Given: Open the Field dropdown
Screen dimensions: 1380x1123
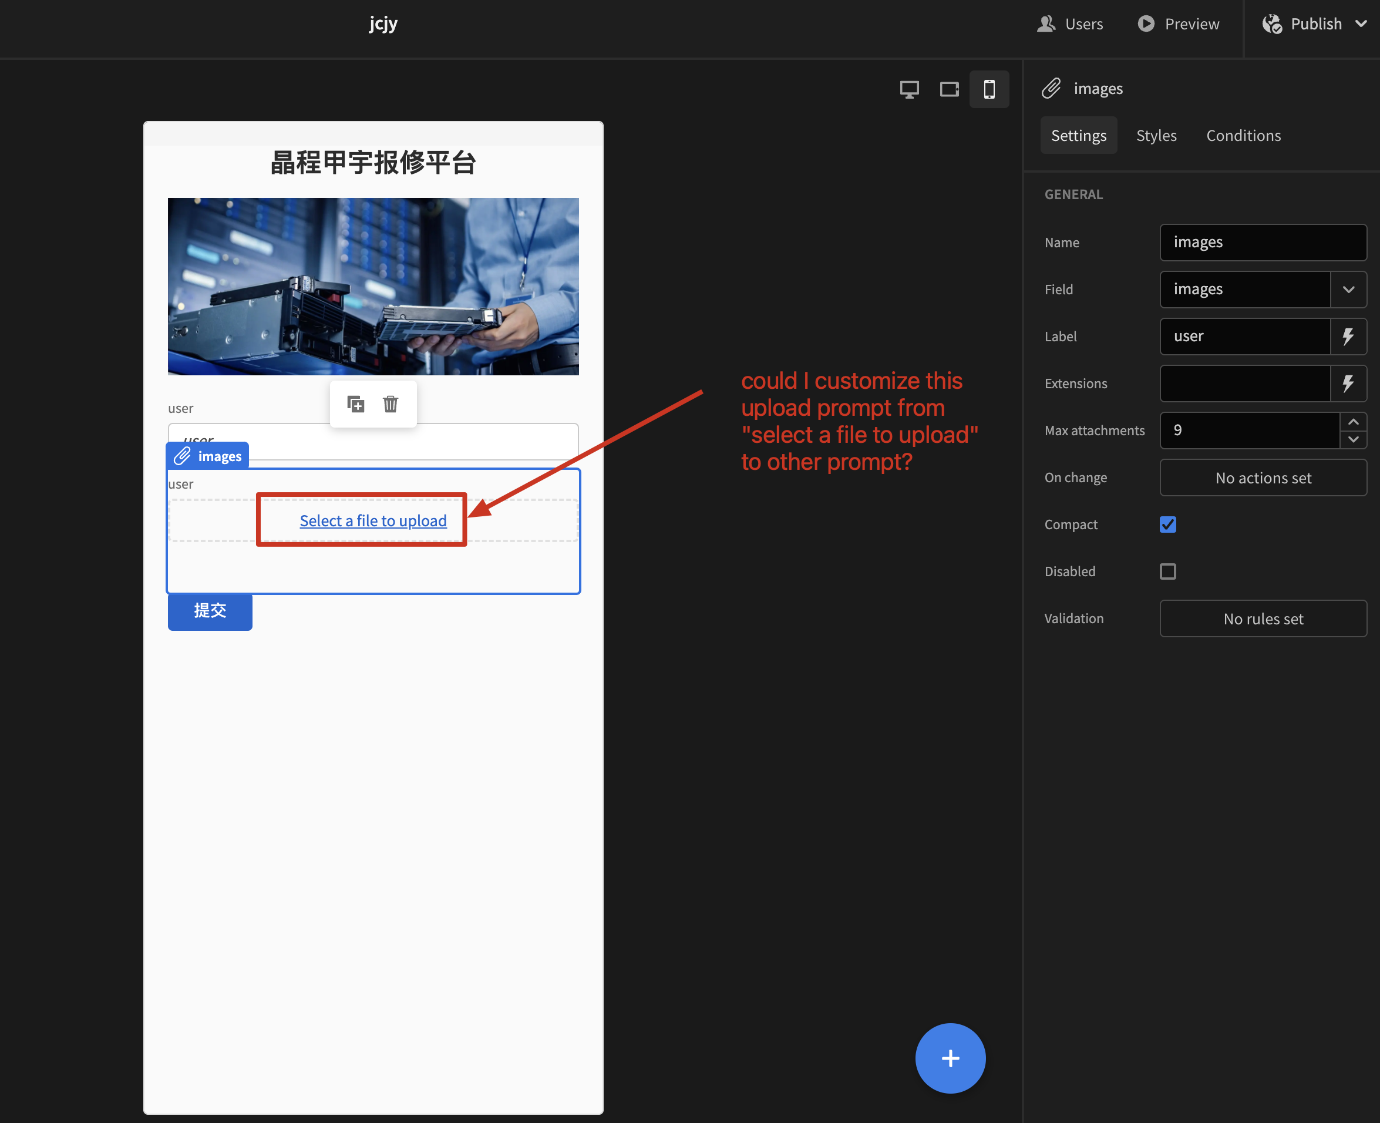Looking at the screenshot, I should (x=1349, y=289).
